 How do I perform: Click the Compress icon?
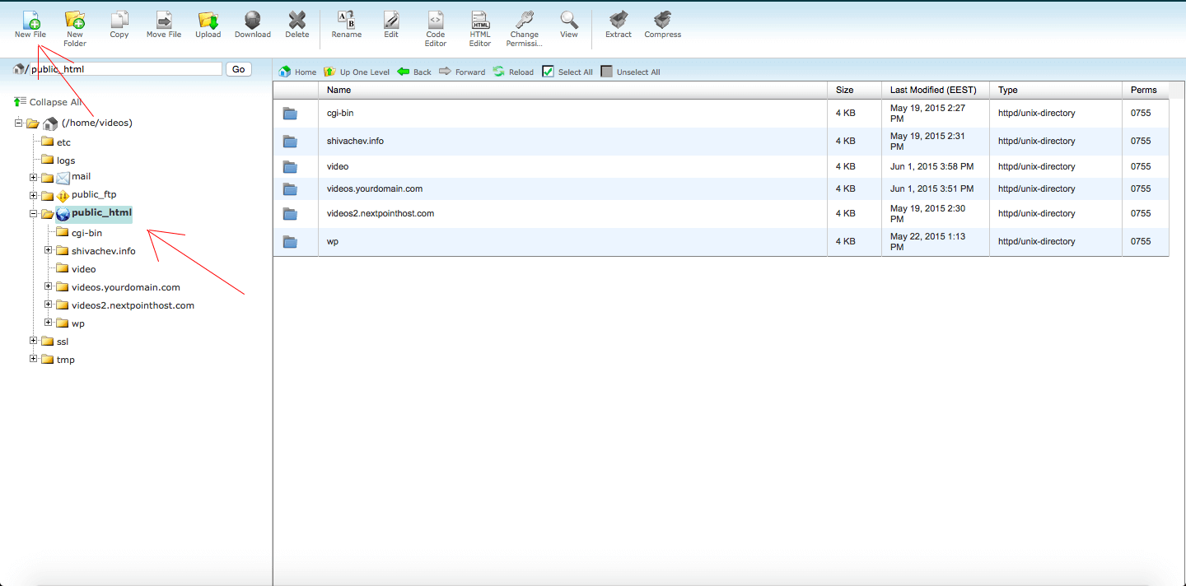(663, 20)
